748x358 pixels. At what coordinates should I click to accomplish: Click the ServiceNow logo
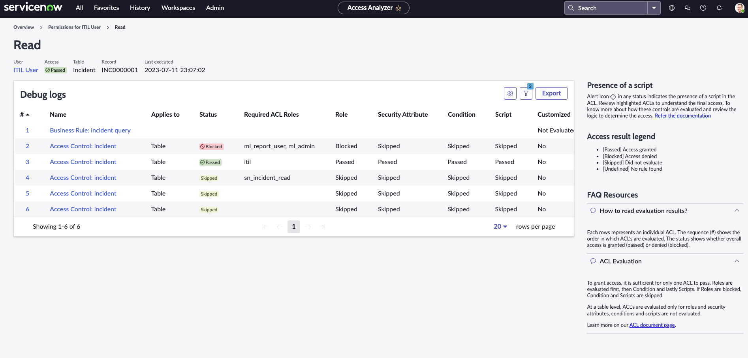click(33, 7)
